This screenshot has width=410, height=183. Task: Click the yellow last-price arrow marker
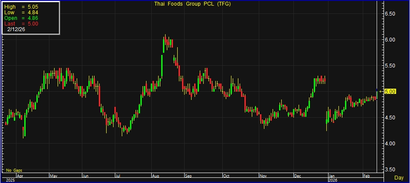point(381,91)
